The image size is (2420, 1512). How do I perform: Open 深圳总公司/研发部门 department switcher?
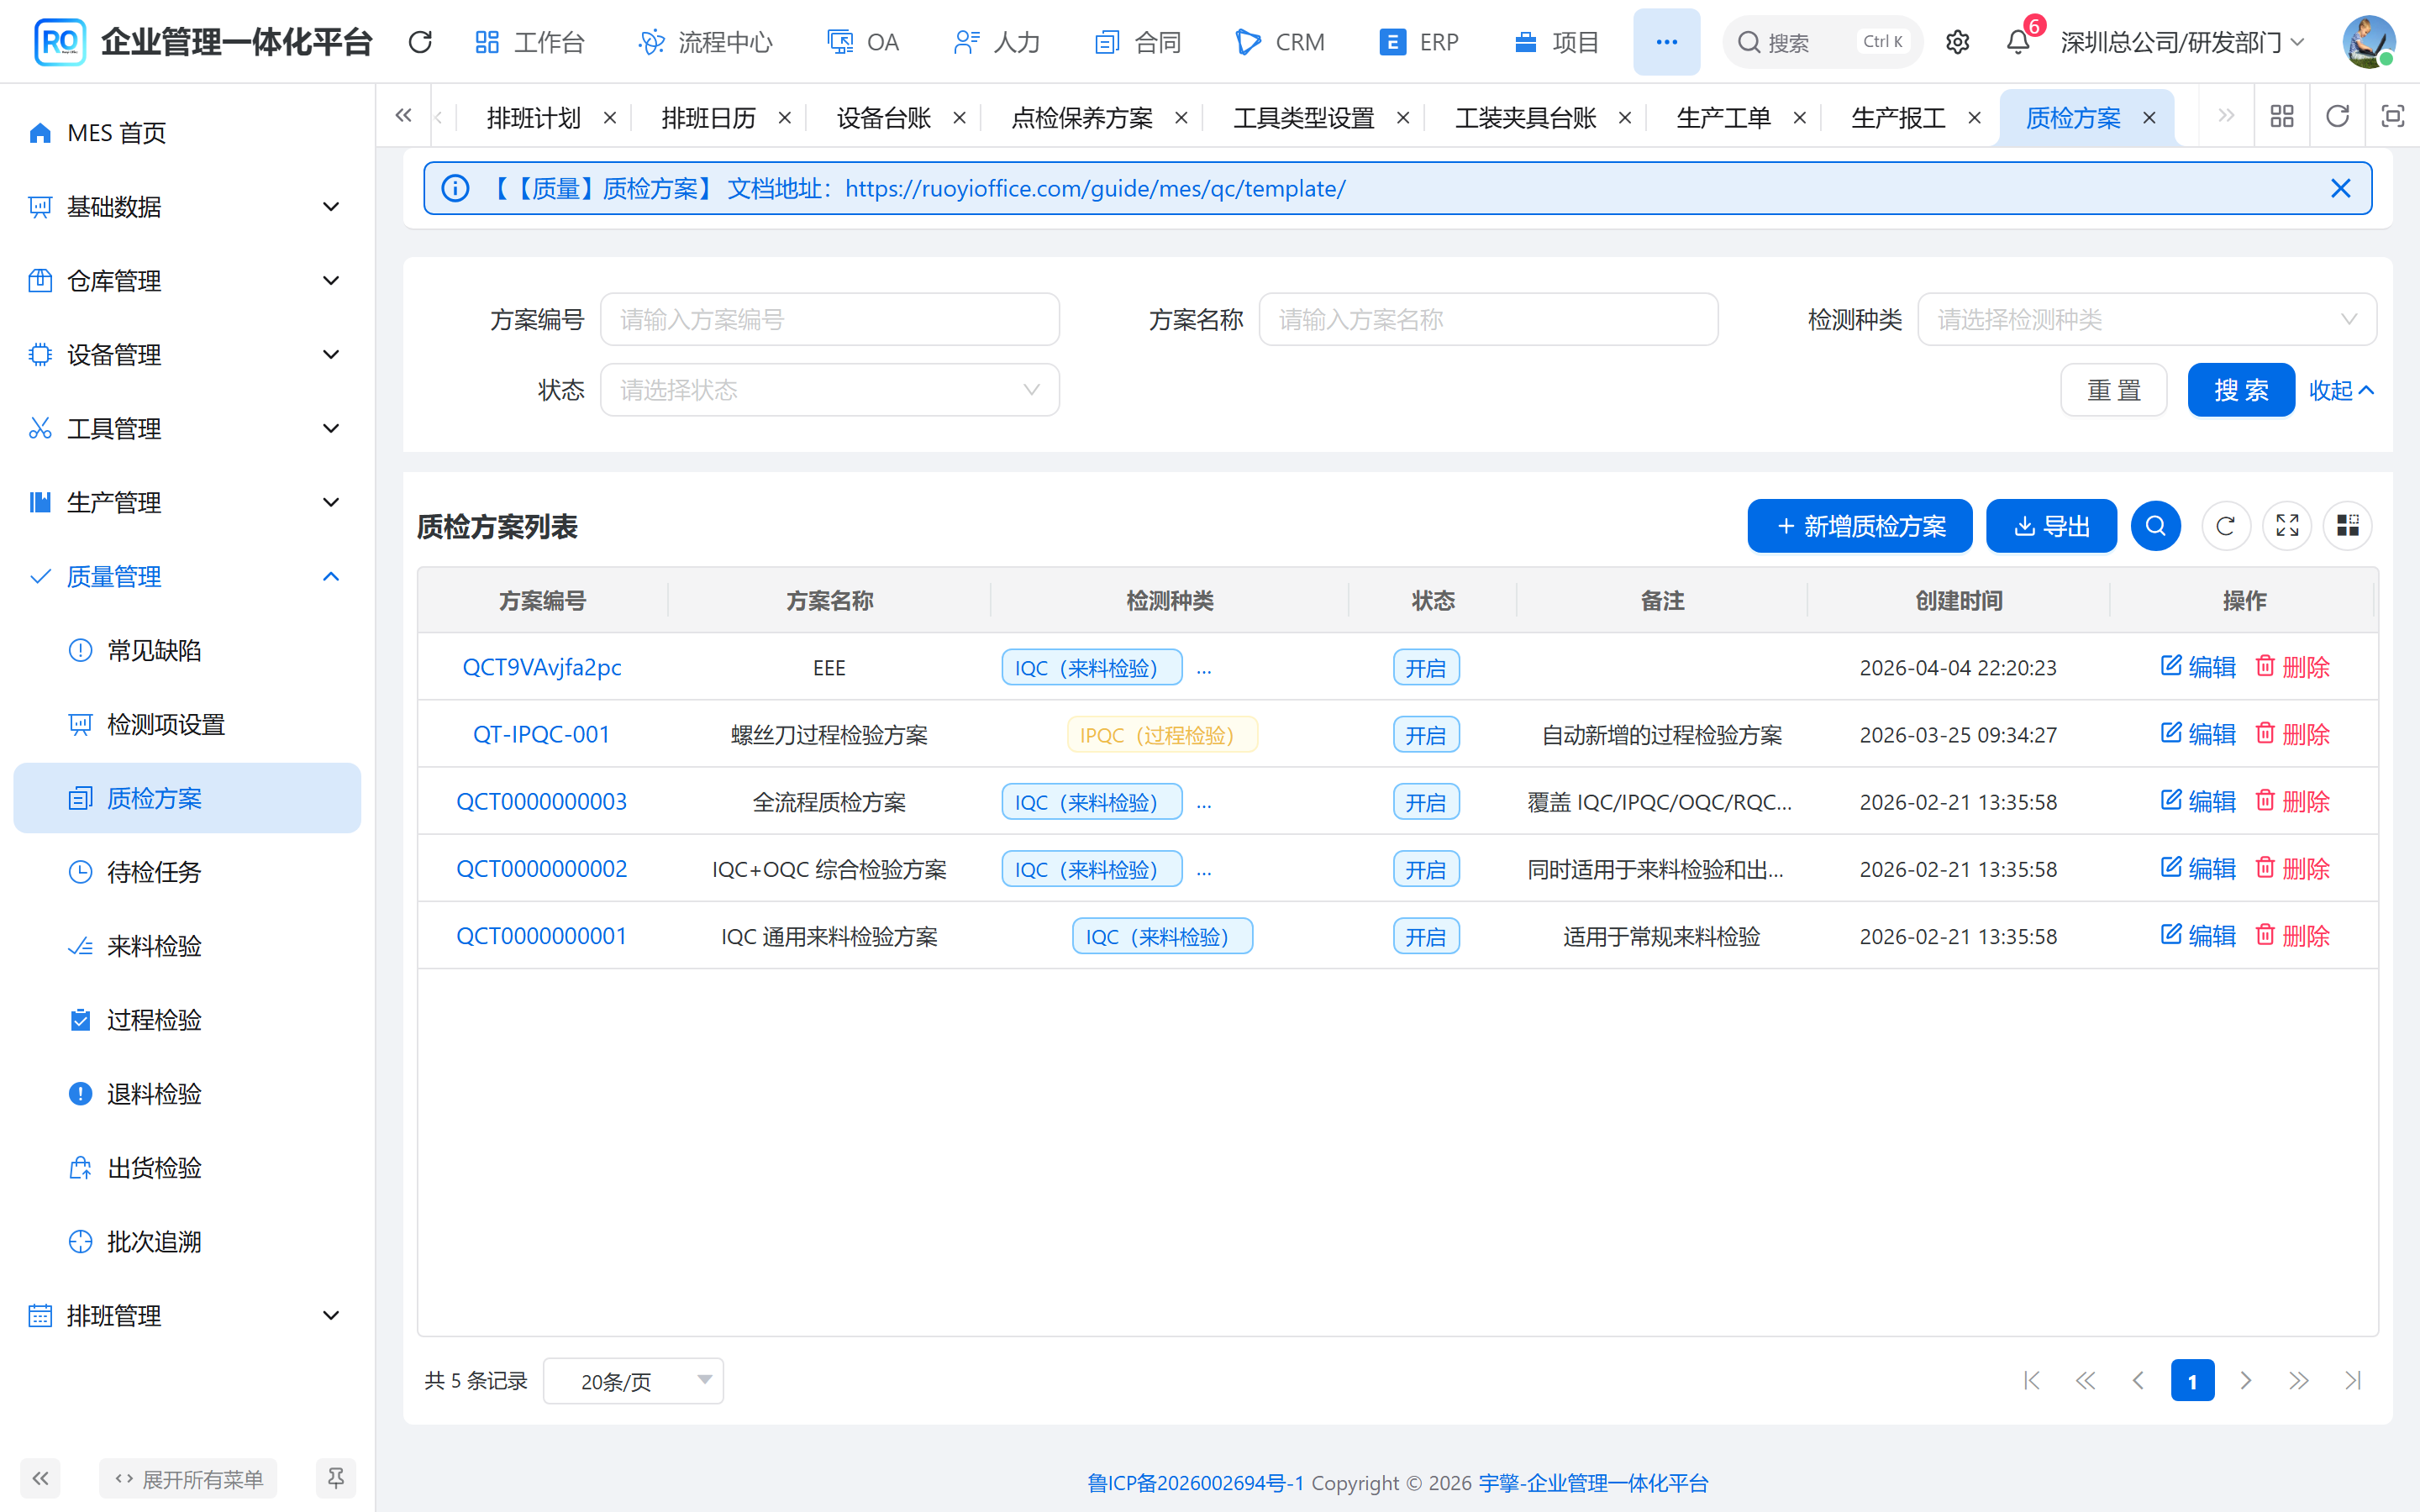pos(2183,42)
